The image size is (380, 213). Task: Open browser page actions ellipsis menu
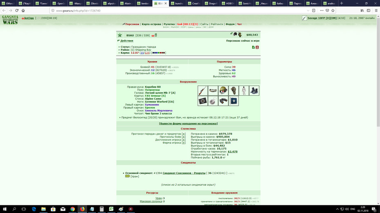coord(322,10)
